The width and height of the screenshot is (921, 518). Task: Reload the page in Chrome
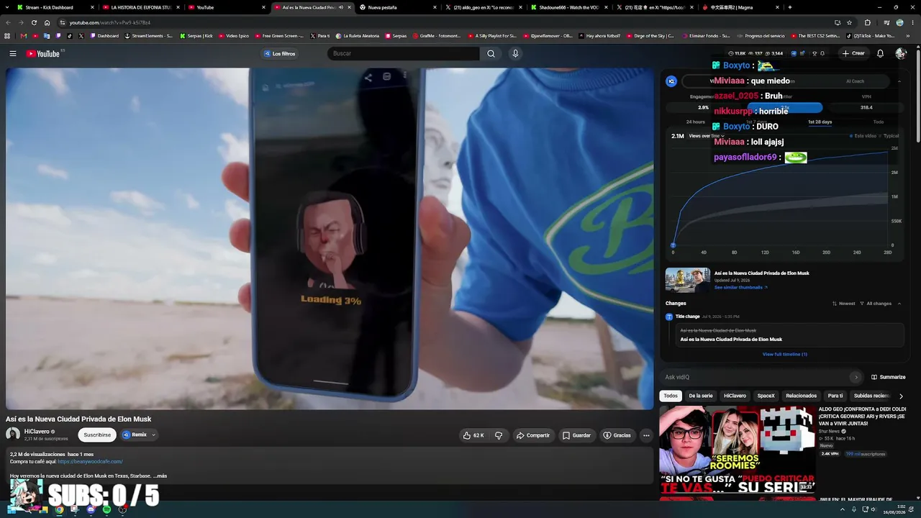[x=34, y=22]
